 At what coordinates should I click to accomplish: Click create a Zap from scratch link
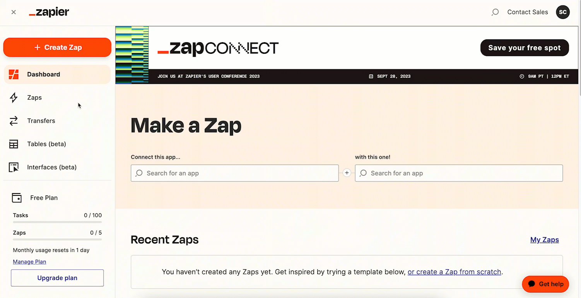455,272
